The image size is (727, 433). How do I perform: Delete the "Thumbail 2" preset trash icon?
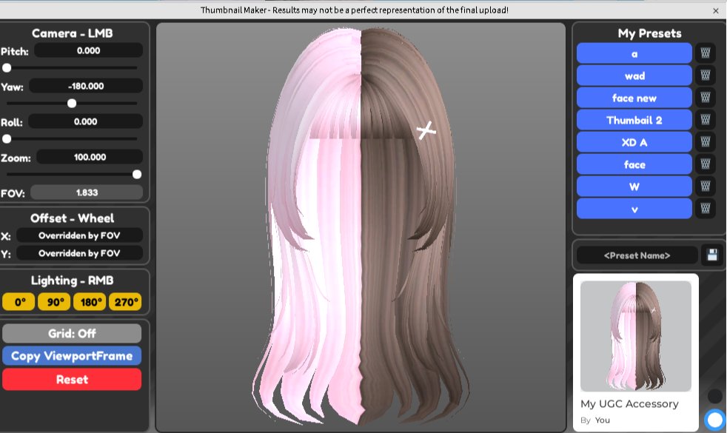pos(706,120)
